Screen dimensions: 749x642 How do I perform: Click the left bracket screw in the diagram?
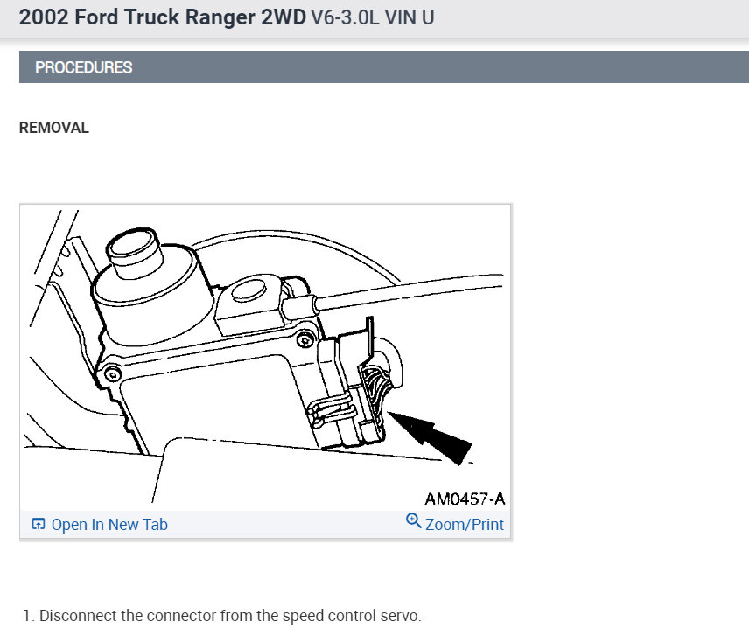click(112, 374)
